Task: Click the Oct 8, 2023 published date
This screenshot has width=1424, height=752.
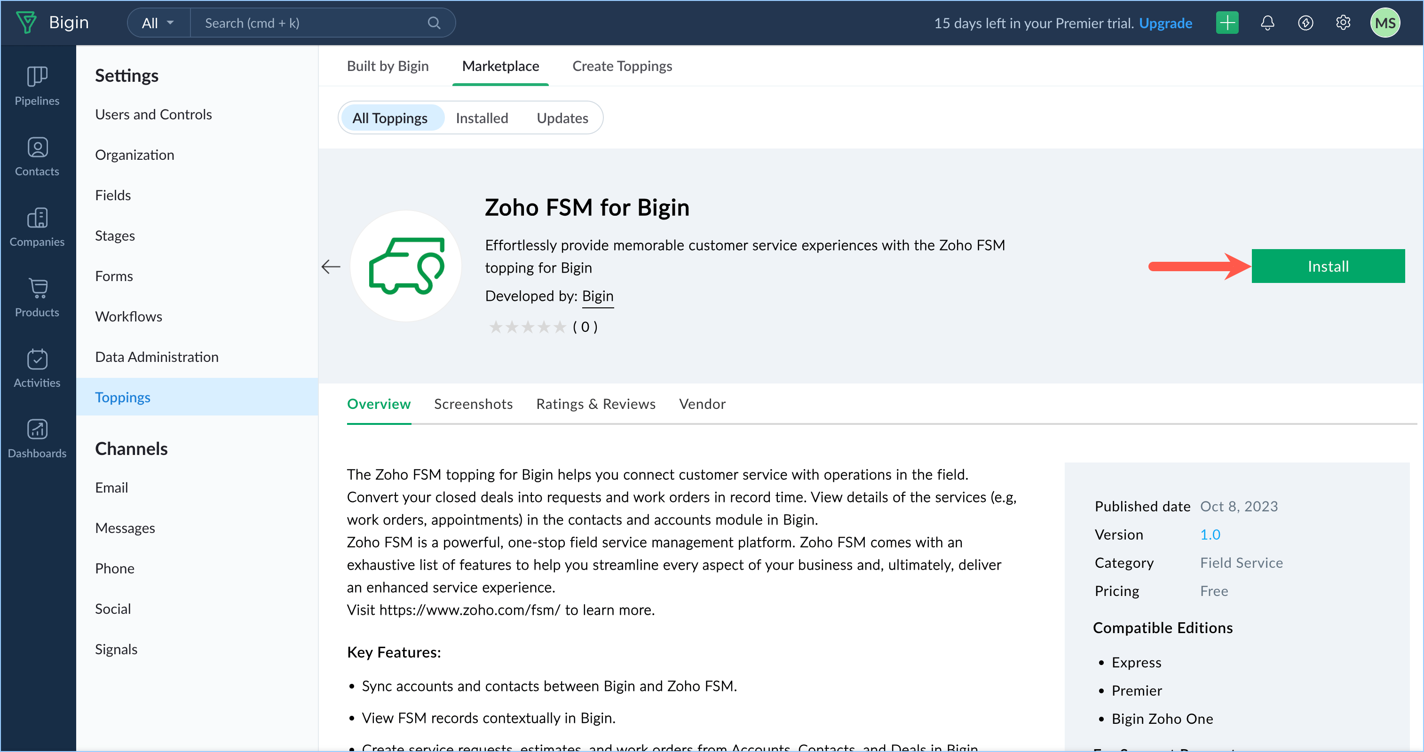Action: (1238, 506)
